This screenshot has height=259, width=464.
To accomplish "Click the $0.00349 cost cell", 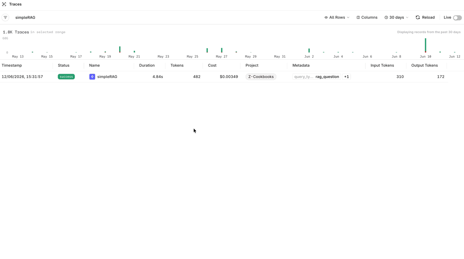I will tap(229, 77).
